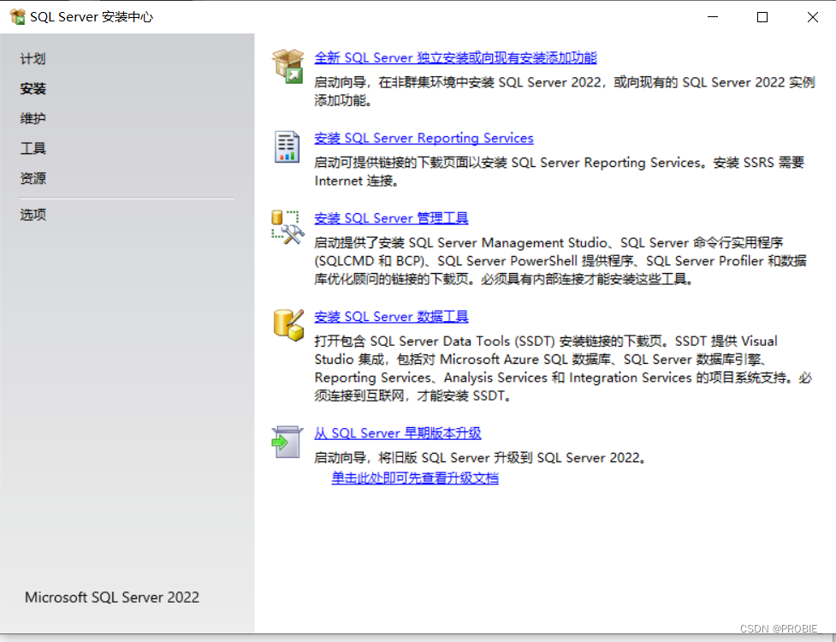Open the 选项 page
Viewport: 836px width, 642px height.
tap(33, 214)
